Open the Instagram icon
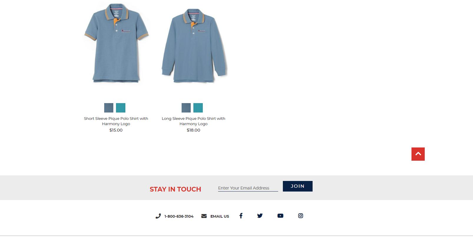The width and height of the screenshot is (473, 240). [x=301, y=216]
